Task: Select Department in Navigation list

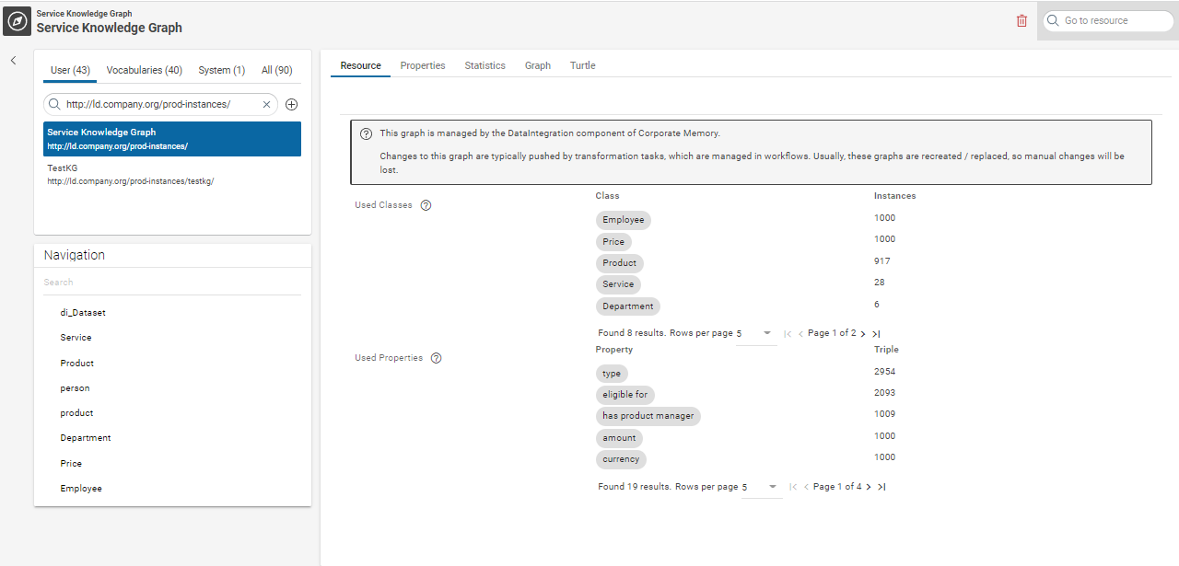Action: (86, 438)
